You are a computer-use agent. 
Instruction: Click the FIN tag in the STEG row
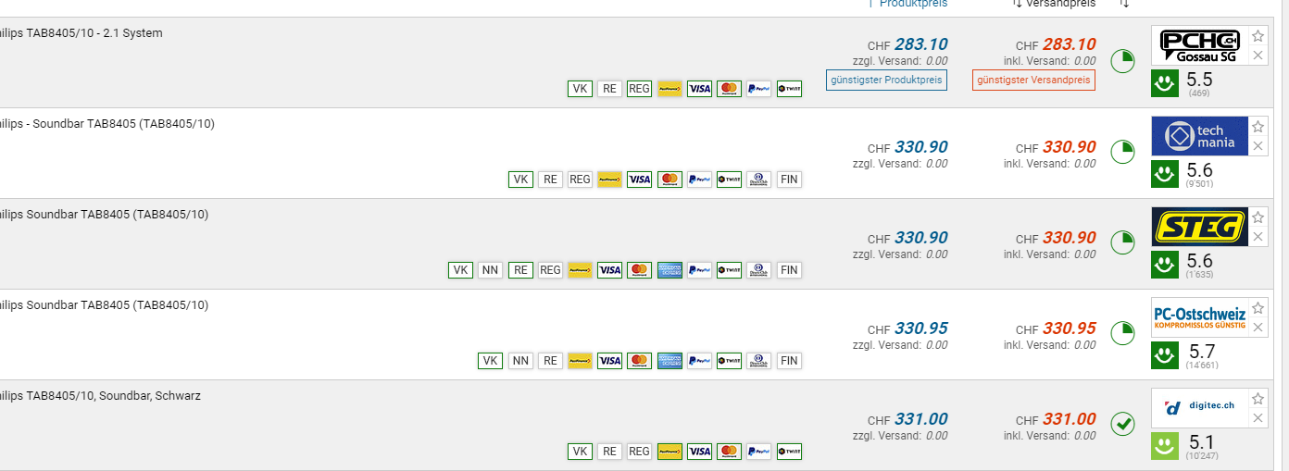tap(789, 270)
